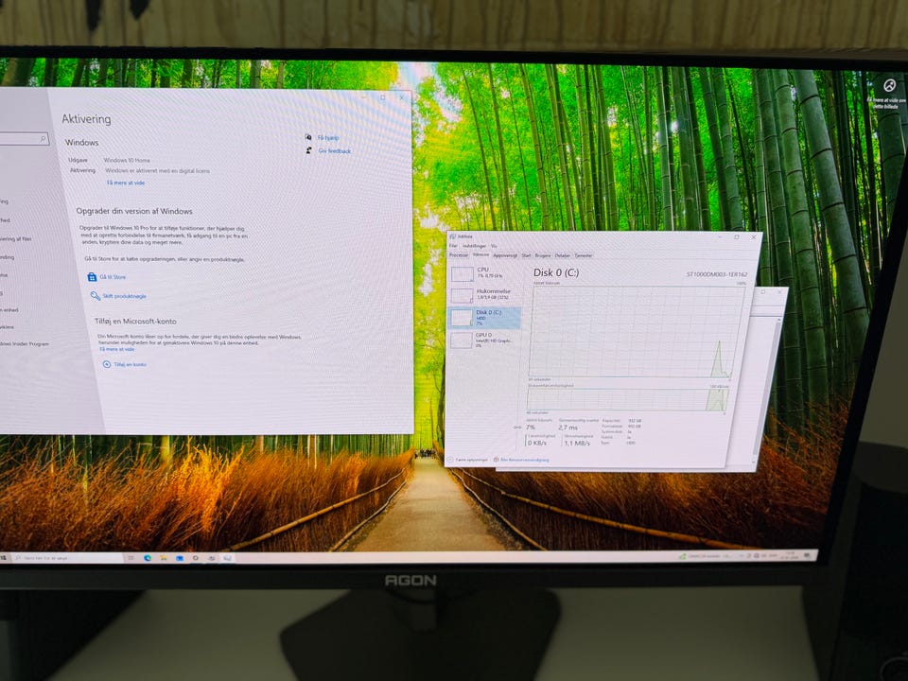
Task: Open Åbn Ressourceovervågning link
Action: (525, 460)
